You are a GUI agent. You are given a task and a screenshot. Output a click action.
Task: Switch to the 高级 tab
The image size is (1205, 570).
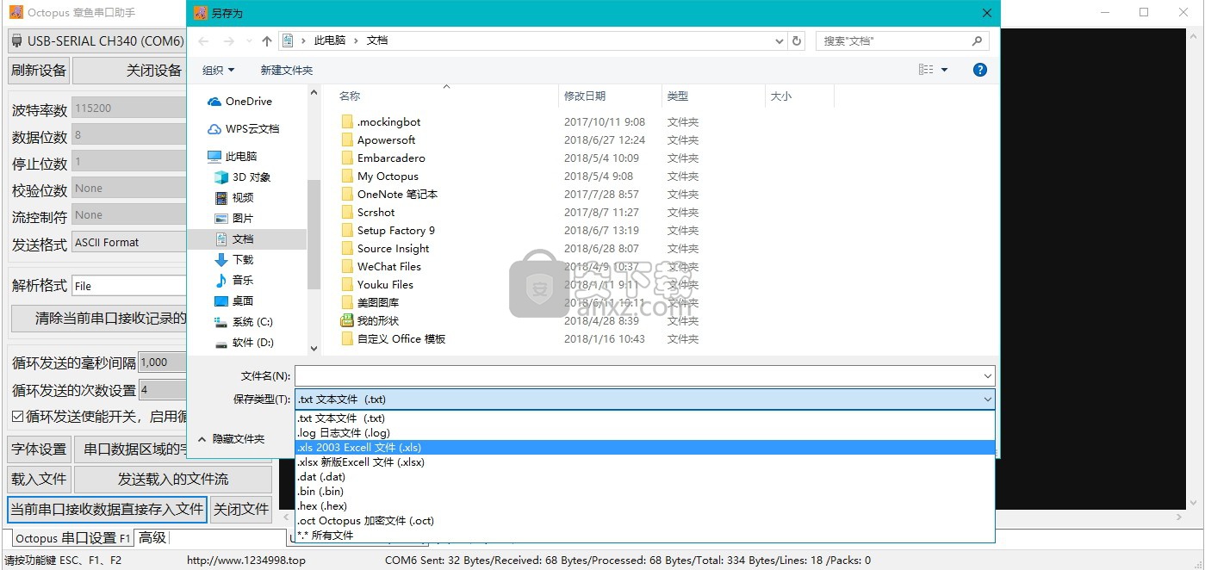click(x=152, y=538)
